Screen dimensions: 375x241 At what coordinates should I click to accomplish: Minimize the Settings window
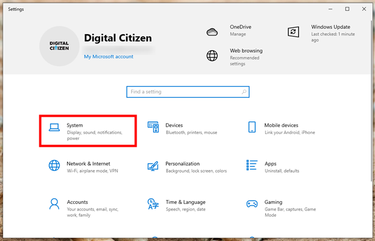pos(330,9)
